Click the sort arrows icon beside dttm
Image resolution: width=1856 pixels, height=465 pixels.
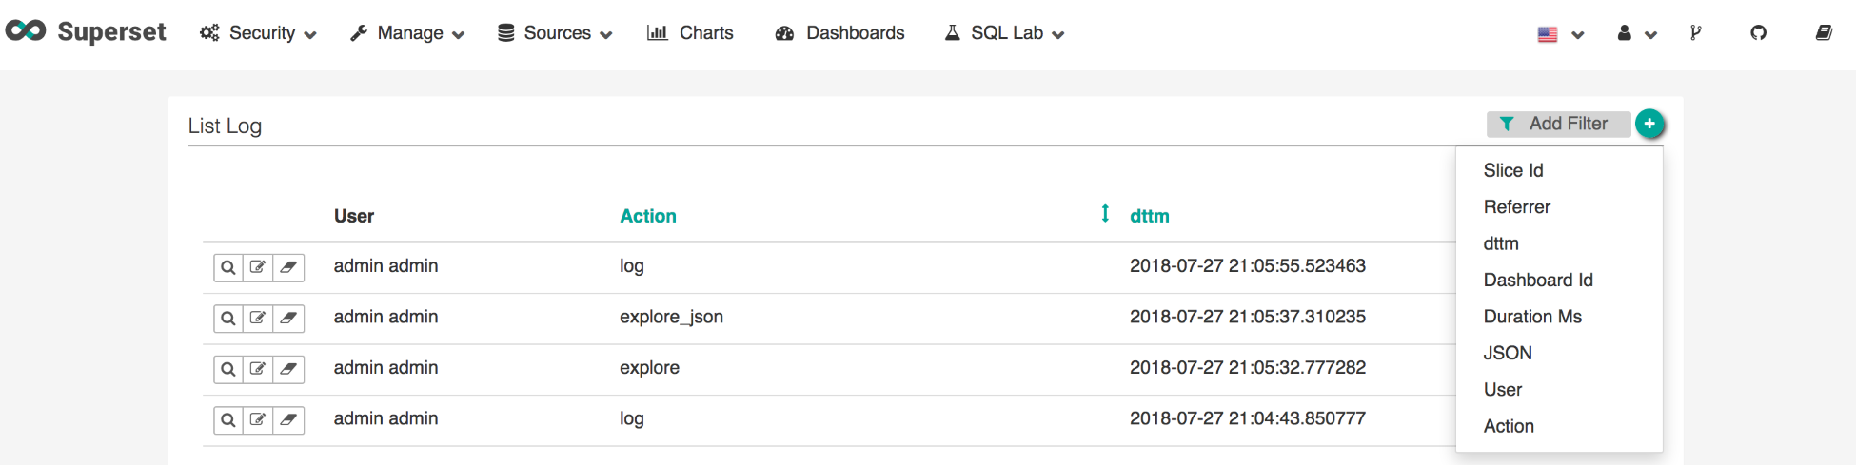(1105, 213)
